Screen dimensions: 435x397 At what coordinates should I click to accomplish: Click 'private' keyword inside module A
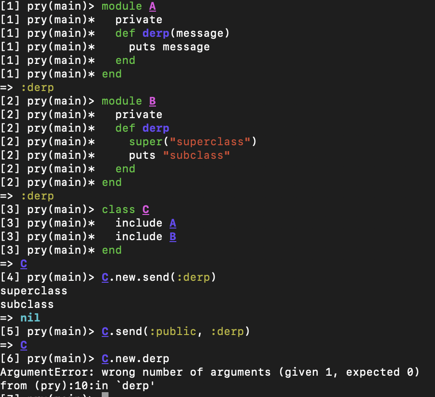click(x=139, y=20)
